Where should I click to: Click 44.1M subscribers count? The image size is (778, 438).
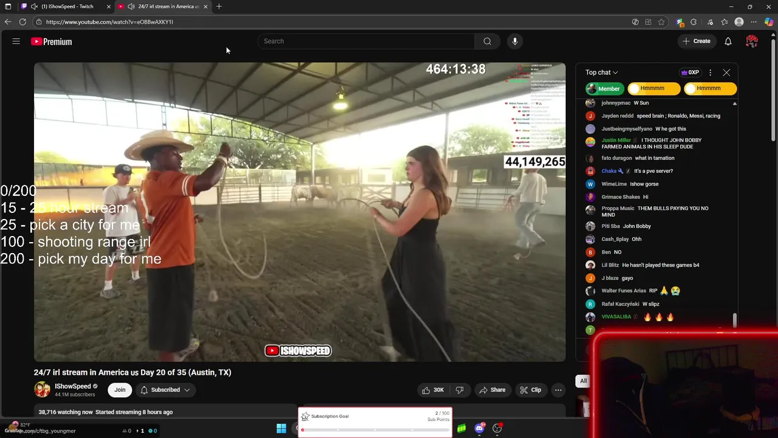tap(75, 395)
